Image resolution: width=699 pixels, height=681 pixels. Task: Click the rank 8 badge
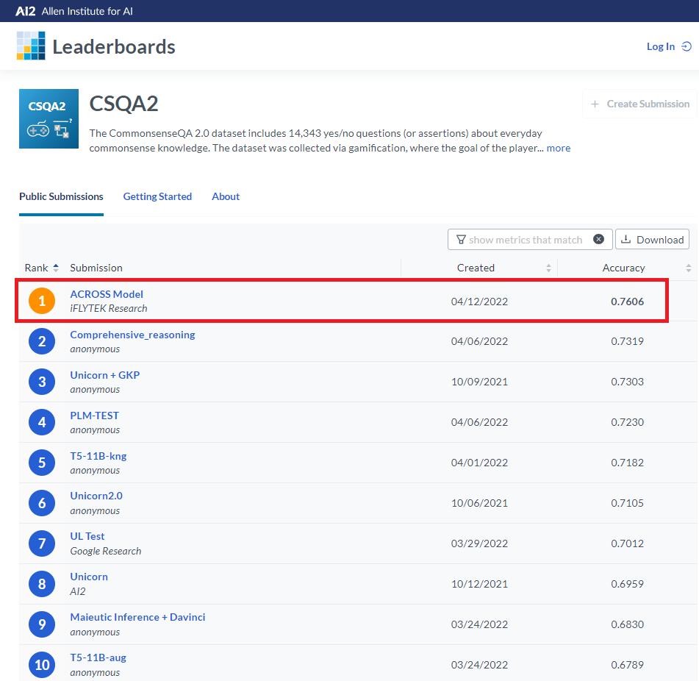[x=42, y=584]
